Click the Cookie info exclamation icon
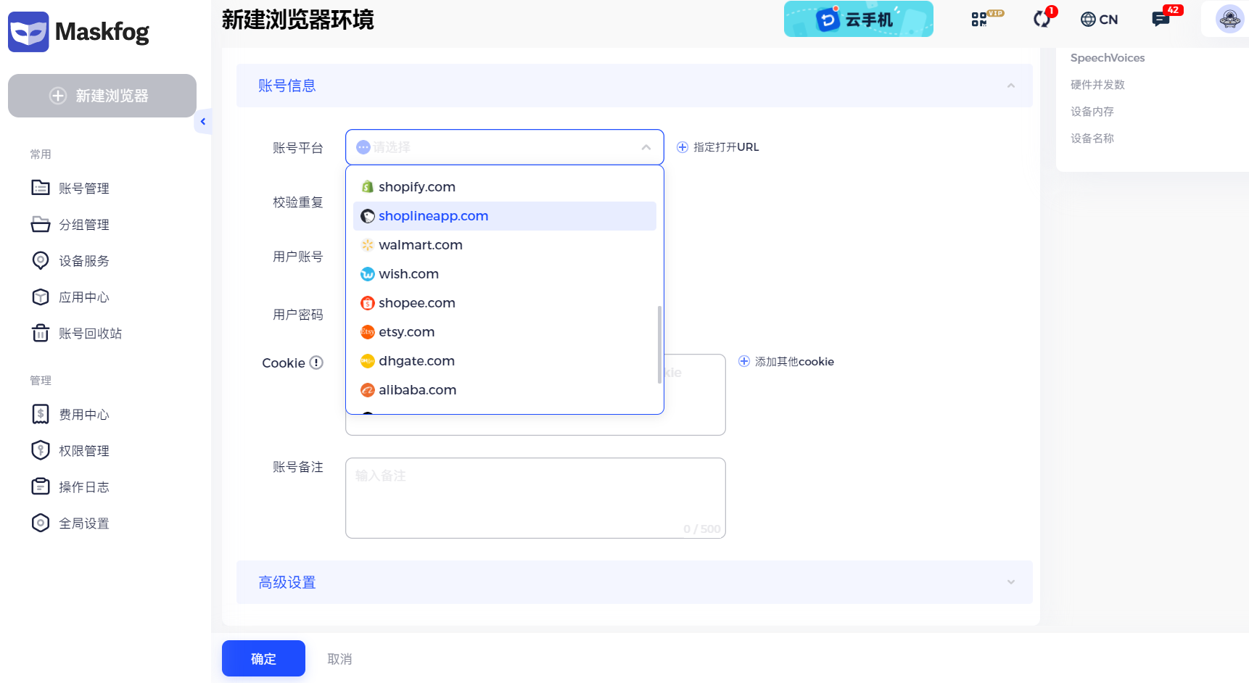Image resolution: width=1249 pixels, height=683 pixels. (316, 363)
